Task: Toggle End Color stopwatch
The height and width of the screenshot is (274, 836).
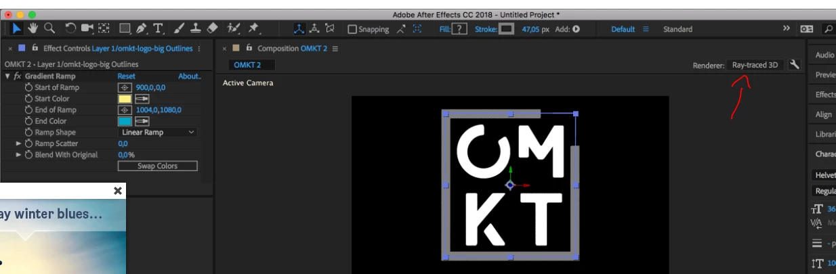Action: [x=28, y=121]
